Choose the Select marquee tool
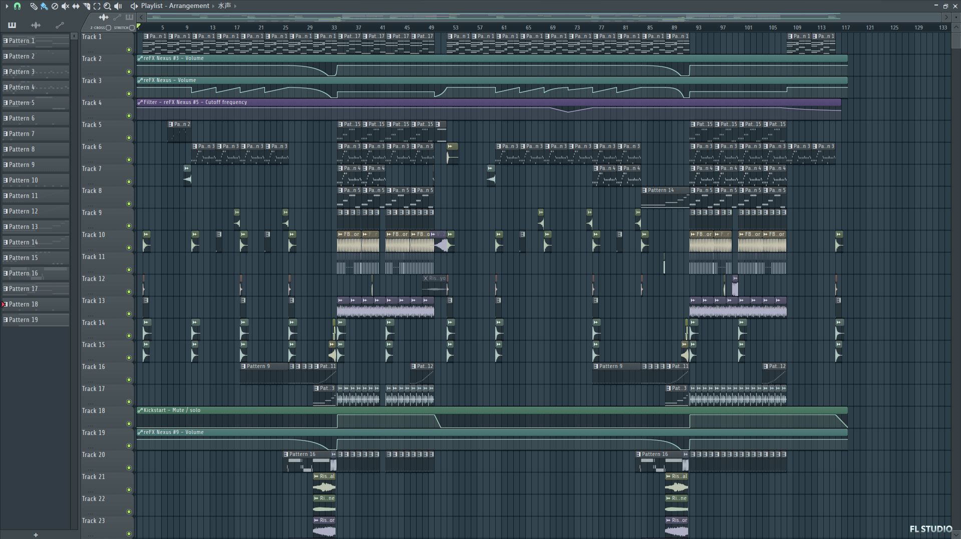 (97, 6)
